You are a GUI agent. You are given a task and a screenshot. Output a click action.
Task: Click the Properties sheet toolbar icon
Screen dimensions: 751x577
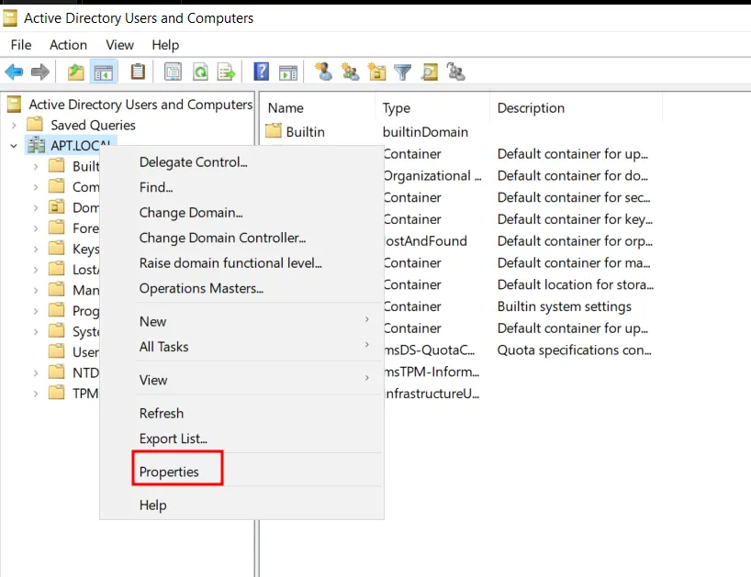pos(173,72)
